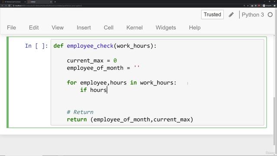Click the for employee,hours loop line
The height and width of the screenshot is (156, 277).
[122, 83]
